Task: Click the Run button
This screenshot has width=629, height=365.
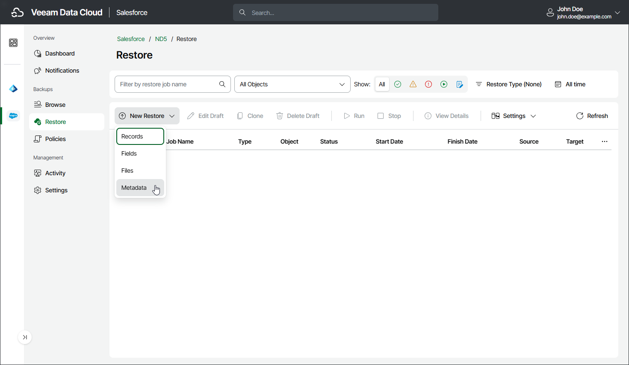Action: pos(354,116)
